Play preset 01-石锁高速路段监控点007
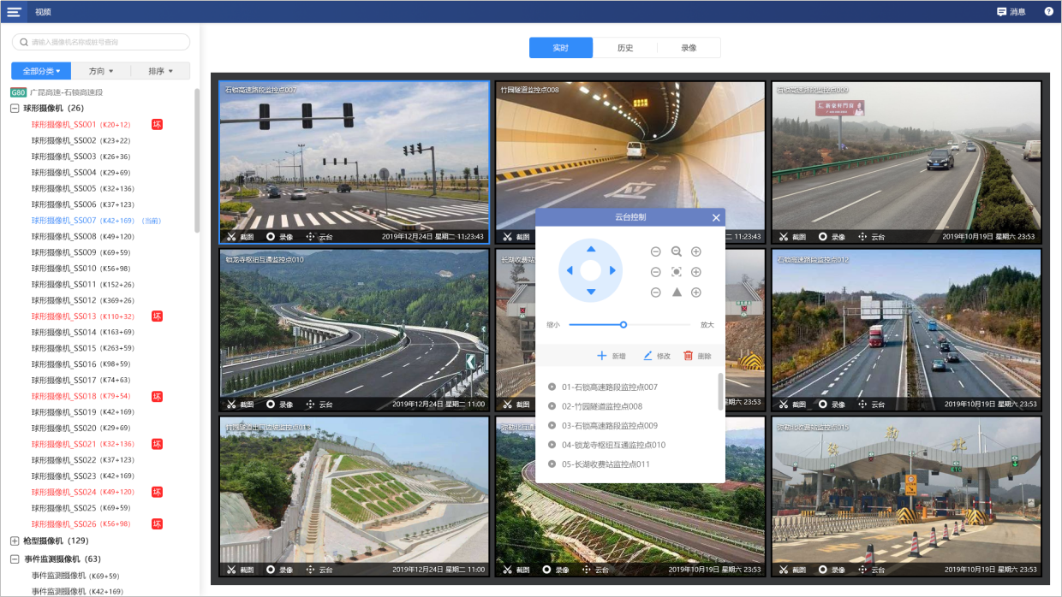This screenshot has width=1062, height=597. pyautogui.click(x=552, y=387)
